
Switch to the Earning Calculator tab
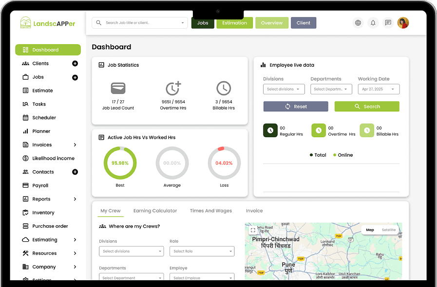[x=155, y=211]
